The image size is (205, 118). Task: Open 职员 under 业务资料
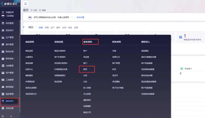(x=85, y=69)
